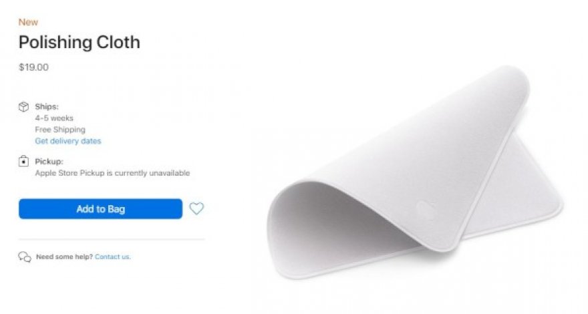Open the polishing cloth product image

[415, 172]
